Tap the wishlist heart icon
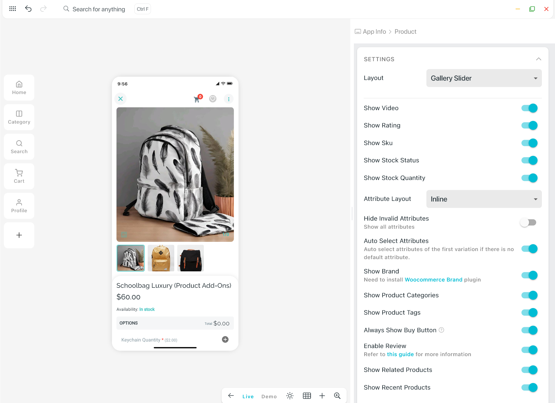The height and width of the screenshot is (403, 555). tap(213, 99)
